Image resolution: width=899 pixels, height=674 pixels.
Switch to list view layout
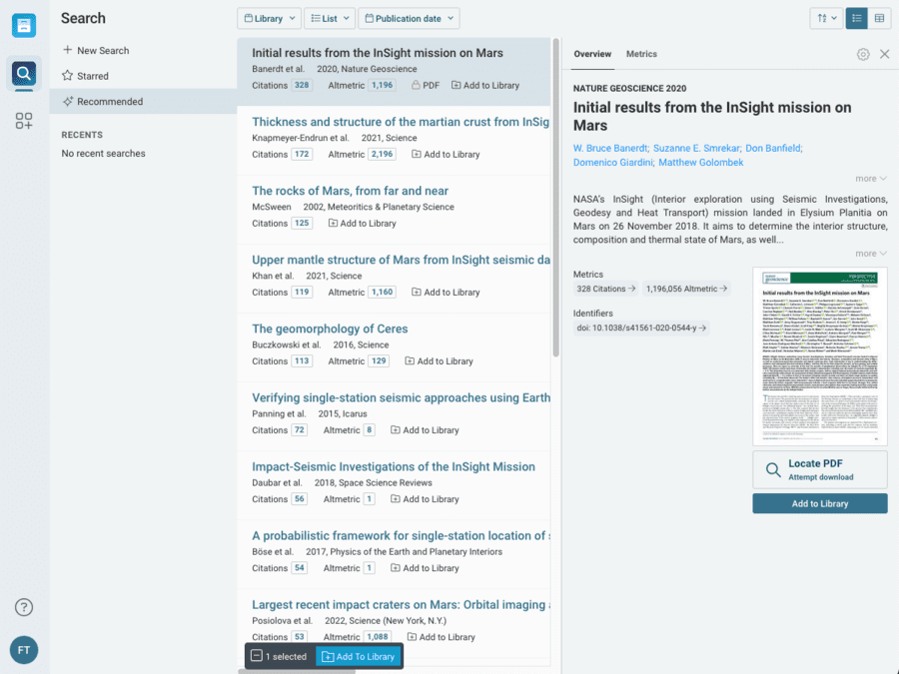point(856,18)
